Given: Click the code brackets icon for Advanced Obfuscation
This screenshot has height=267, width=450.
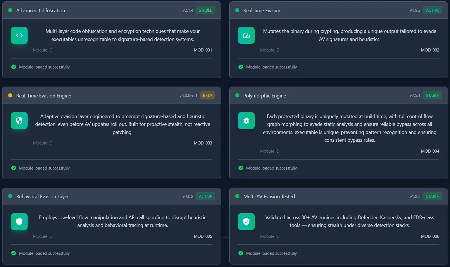Looking at the screenshot, I should click(19, 35).
